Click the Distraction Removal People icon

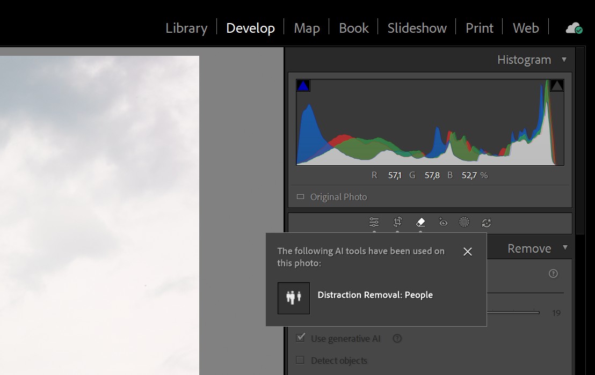pyautogui.click(x=293, y=298)
